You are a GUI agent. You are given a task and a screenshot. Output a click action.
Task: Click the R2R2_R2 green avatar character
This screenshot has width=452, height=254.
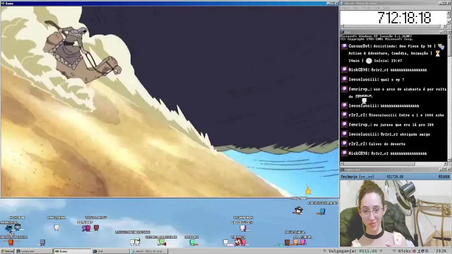click(x=192, y=242)
